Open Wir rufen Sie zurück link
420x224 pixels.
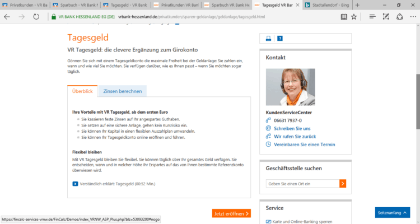pos(295,137)
